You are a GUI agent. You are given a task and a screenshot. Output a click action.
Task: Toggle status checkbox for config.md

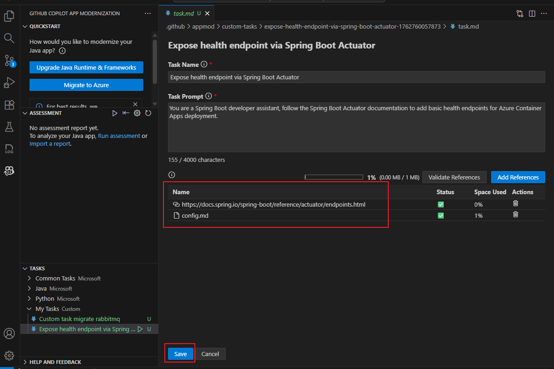pos(441,215)
